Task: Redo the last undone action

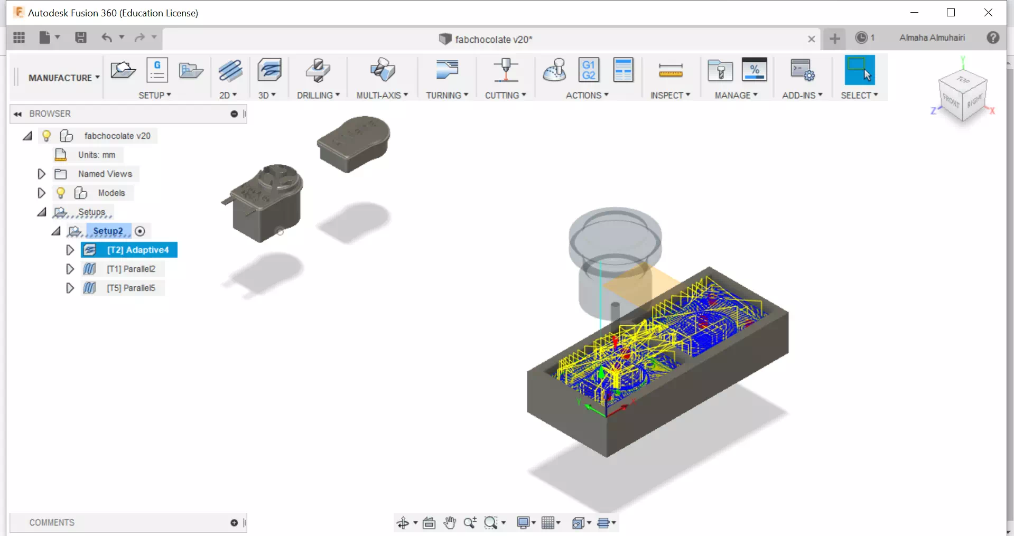Action: [139, 37]
